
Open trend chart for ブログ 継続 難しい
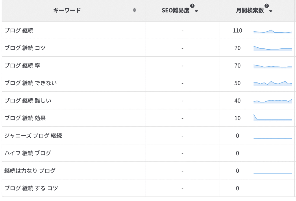[x=273, y=101]
